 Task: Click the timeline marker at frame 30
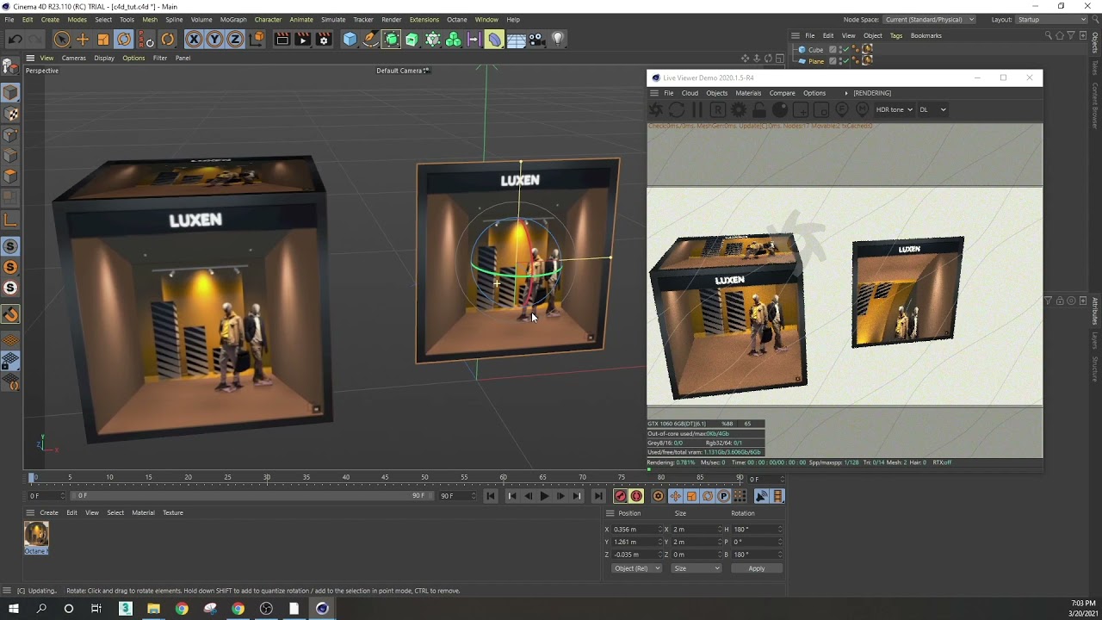pos(267,477)
